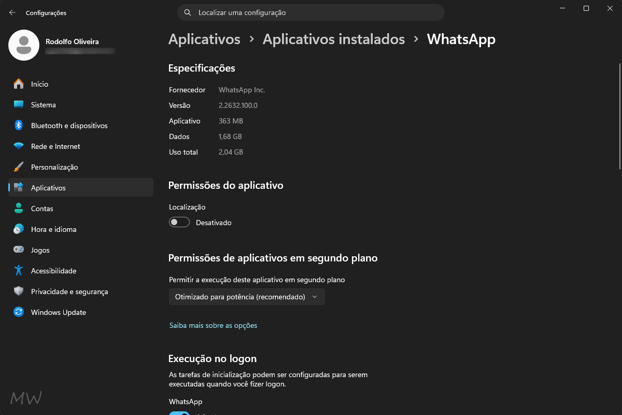
Task: Click the Rede e Internet Wi-Fi icon
Action: [19, 146]
